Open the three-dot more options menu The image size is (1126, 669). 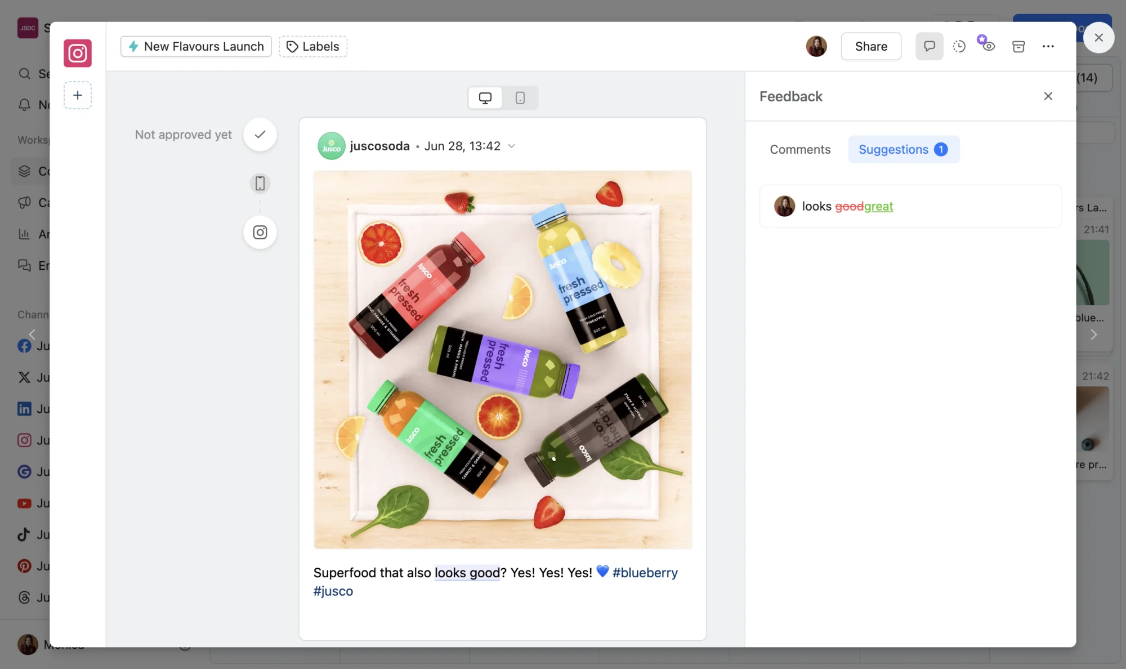tap(1048, 46)
